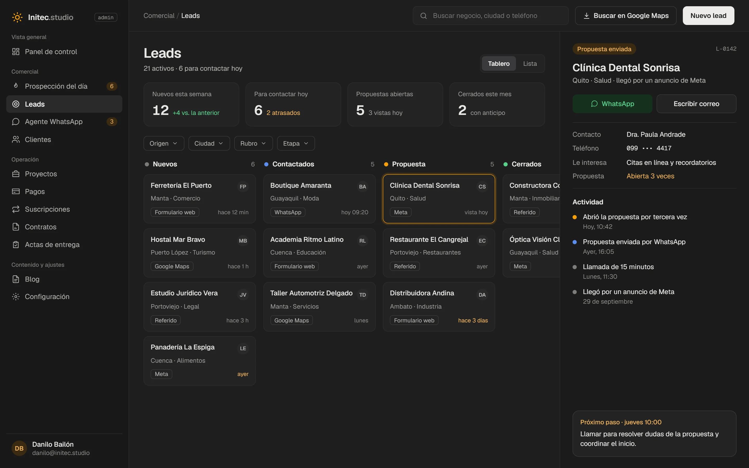Click the Contratos document icon
Viewport: 749px width, 468px height.
tap(16, 227)
